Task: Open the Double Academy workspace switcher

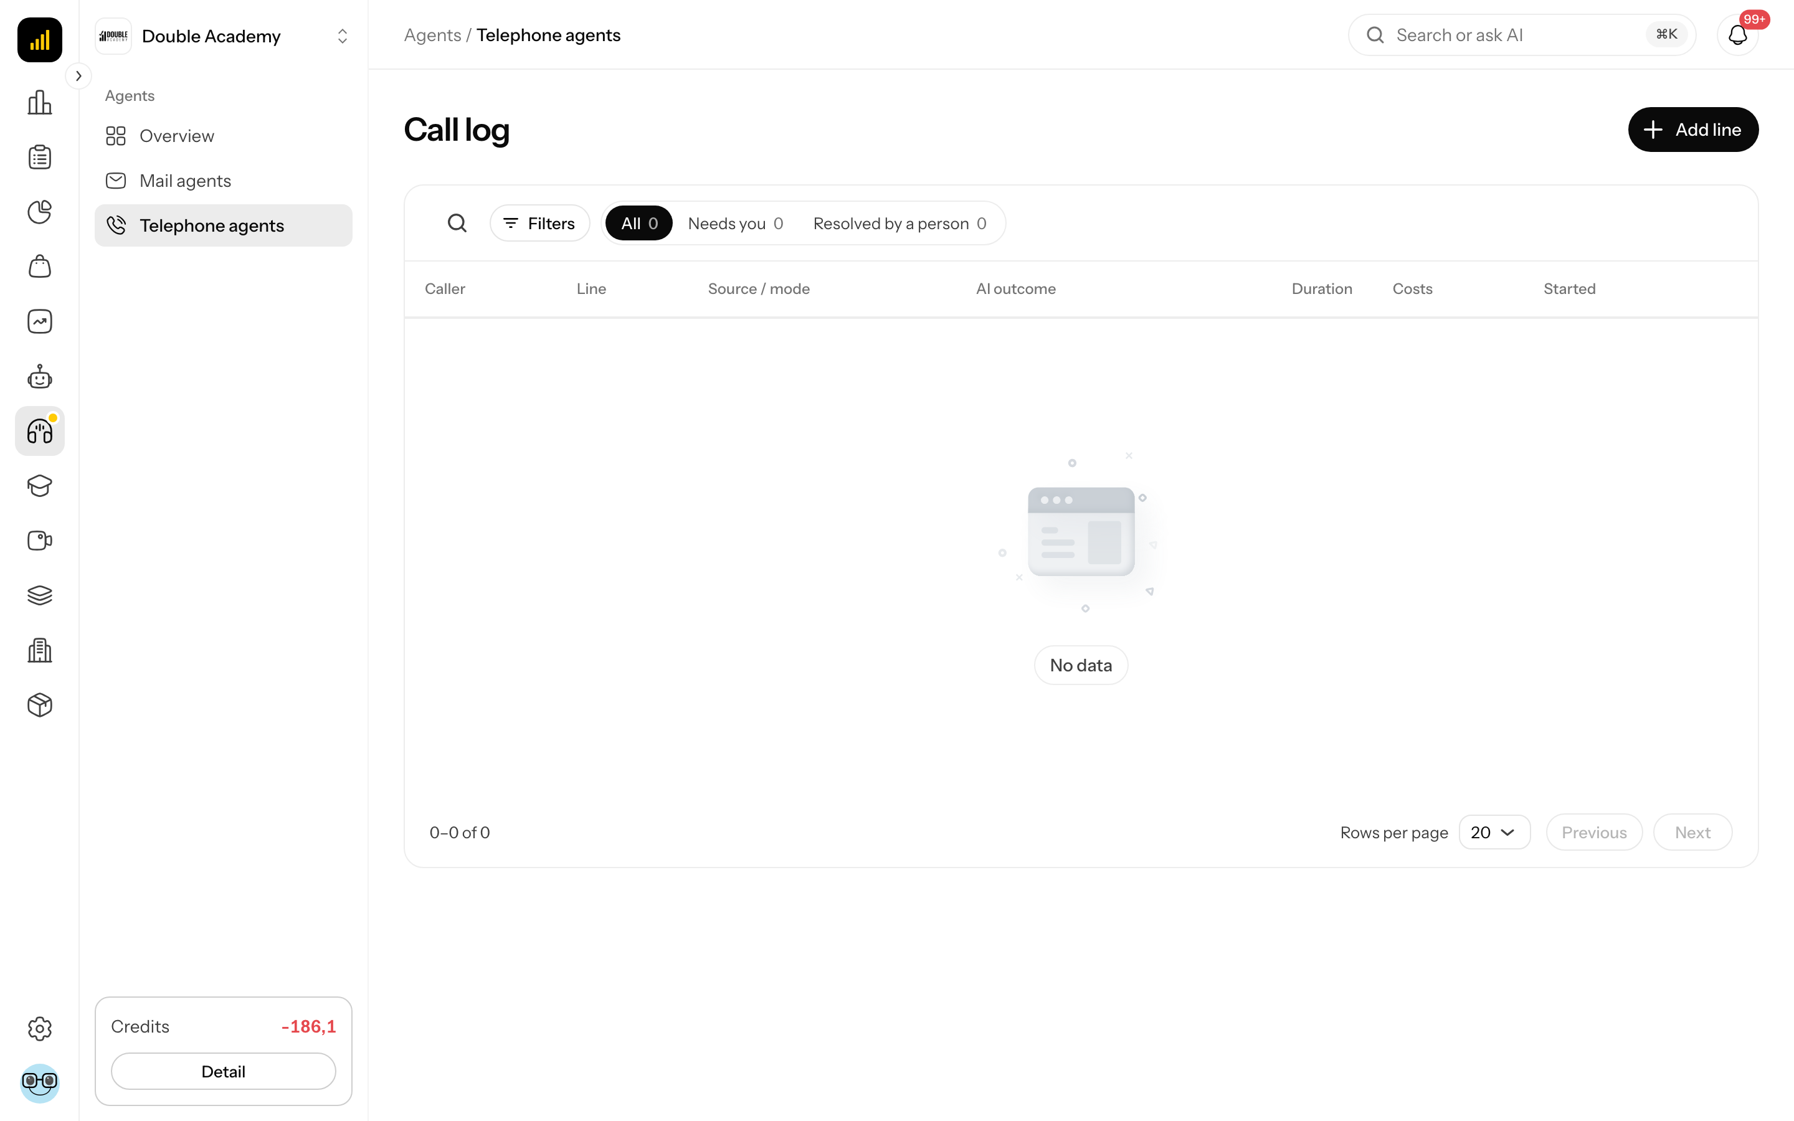Action: [223, 35]
